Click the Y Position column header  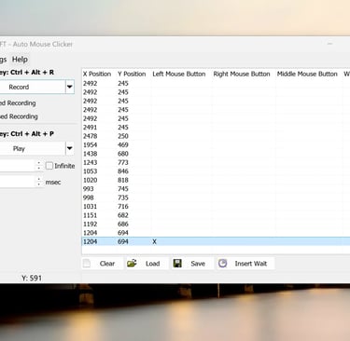pos(132,74)
